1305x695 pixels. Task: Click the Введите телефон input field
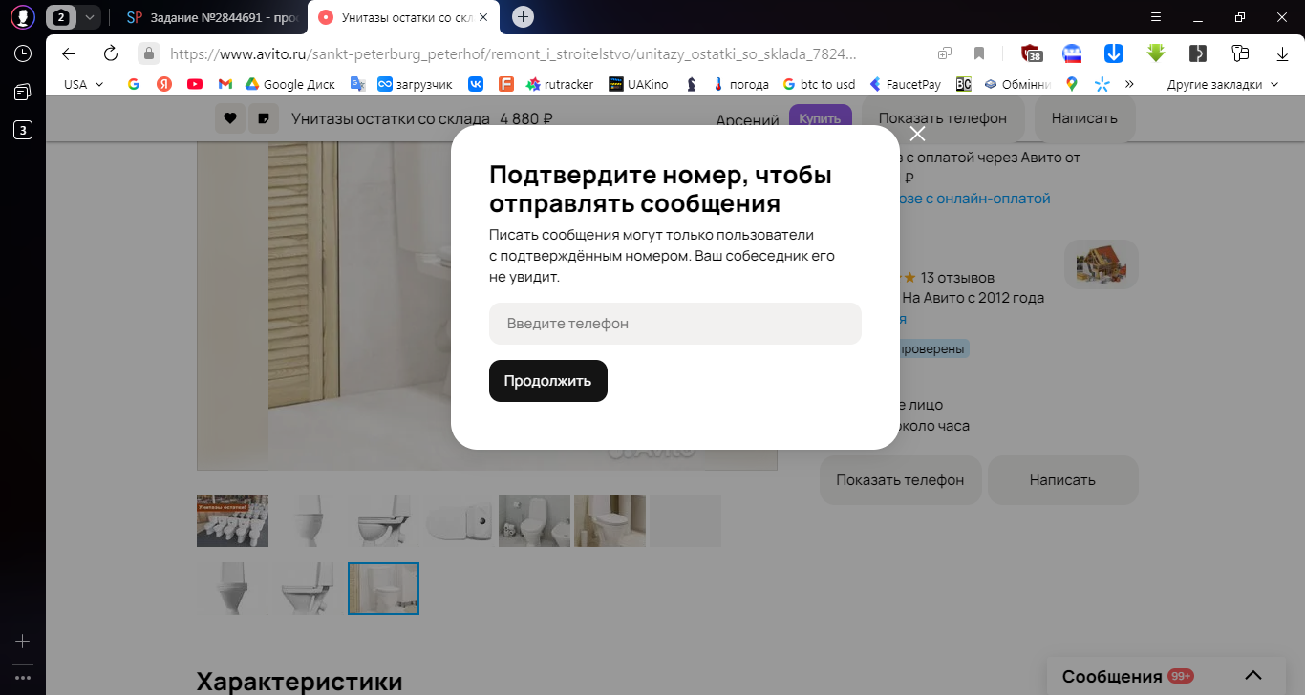click(675, 324)
